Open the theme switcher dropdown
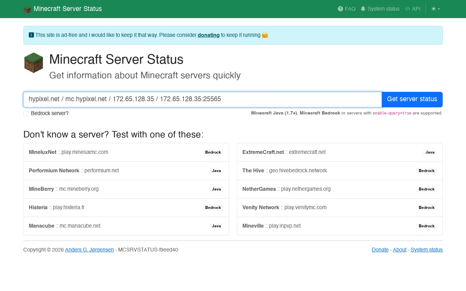Screen dimensions: 466x291 point(436,9)
